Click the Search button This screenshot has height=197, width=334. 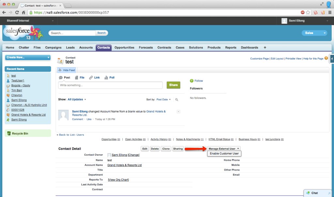pyautogui.click(x=101, y=33)
